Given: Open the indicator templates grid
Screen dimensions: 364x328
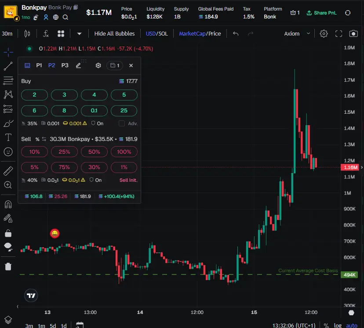Looking at the screenshot, I should tap(61, 34).
